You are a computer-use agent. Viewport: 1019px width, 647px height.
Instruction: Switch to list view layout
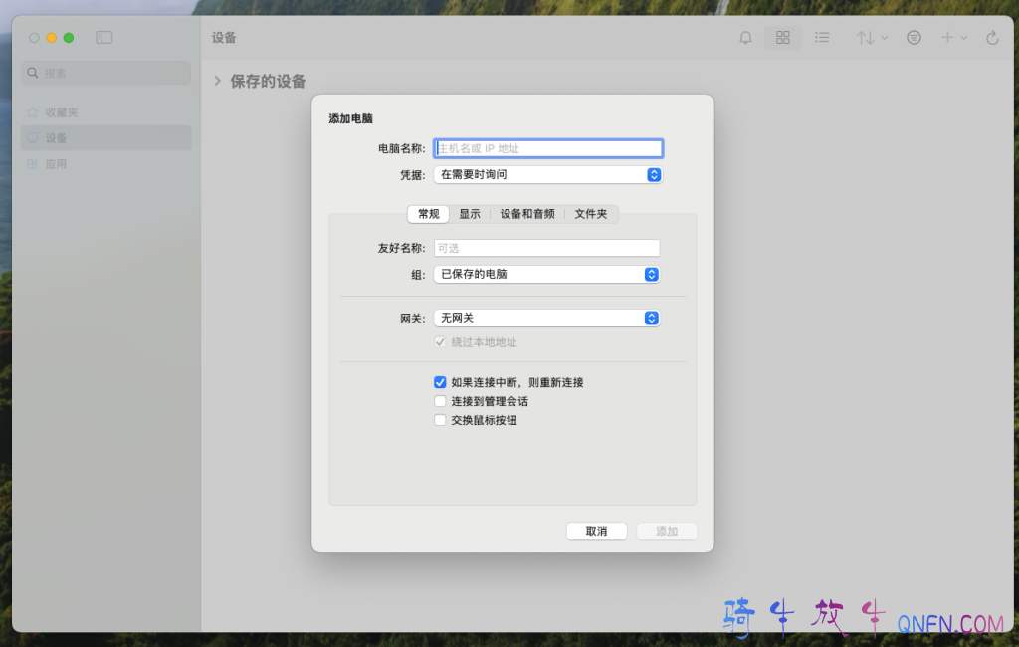coord(822,38)
